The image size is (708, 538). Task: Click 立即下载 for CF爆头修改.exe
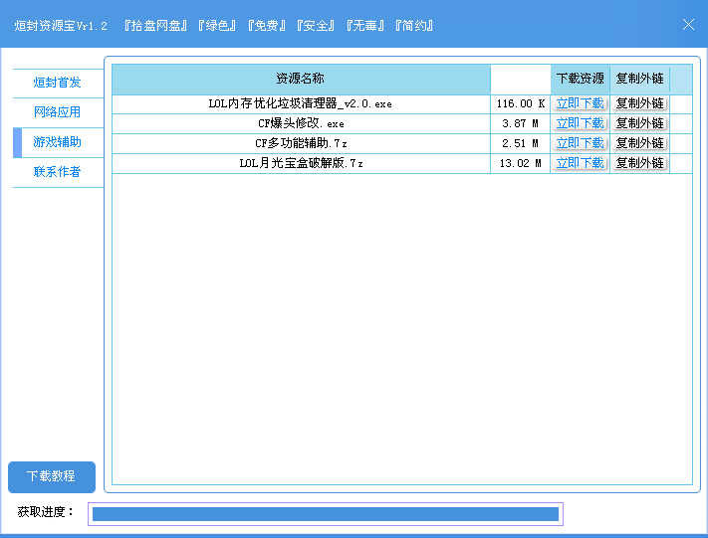(580, 123)
